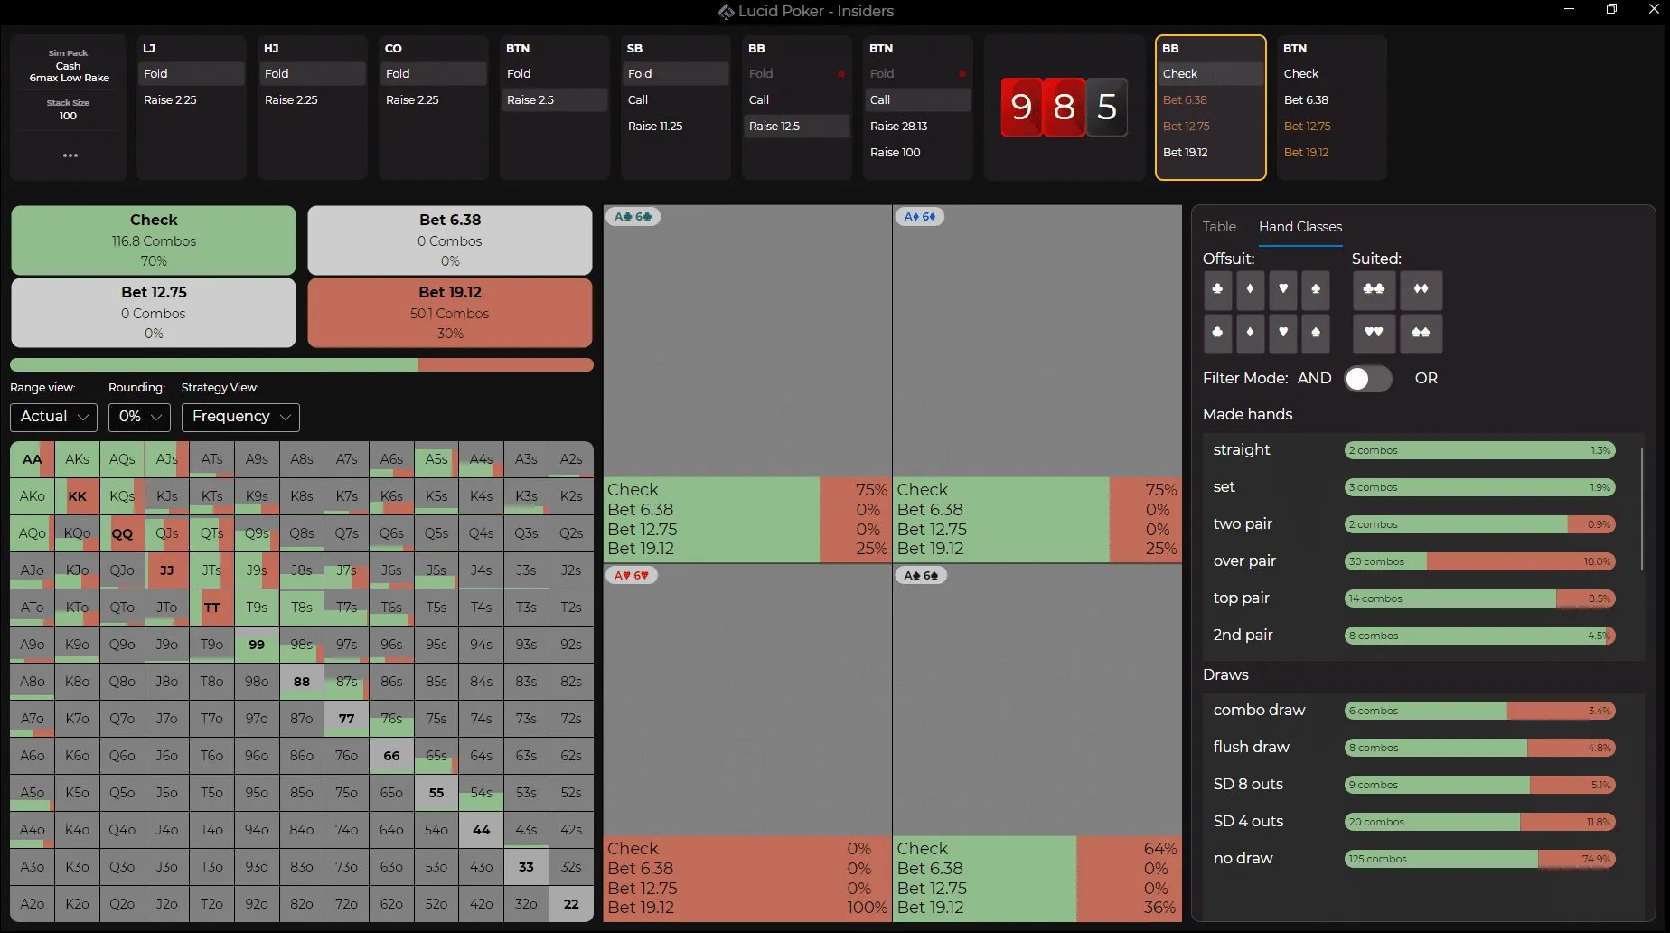This screenshot has width=1670, height=933.
Task: Click top-row offsuit club filter
Action: tap(1217, 290)
